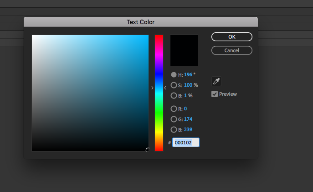Screen dimensions: 313x192
Task: Select the Red channel radio button
Action: click(x=174, y=108)
